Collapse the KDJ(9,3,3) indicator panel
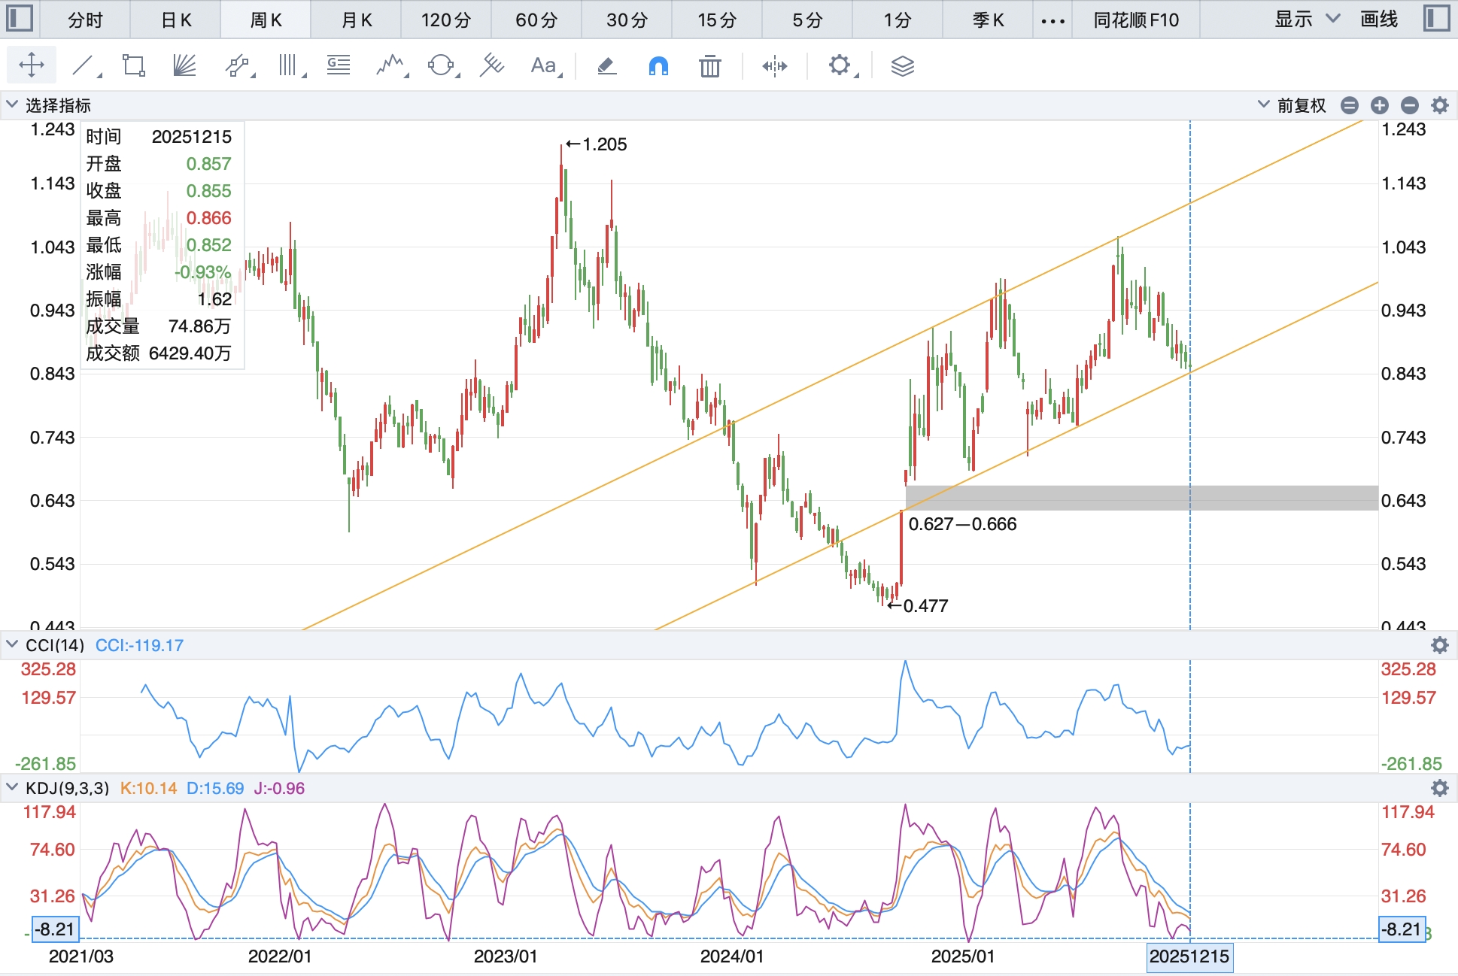 (12, 788)
